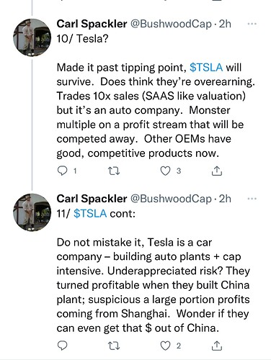
Task: Retweet the 10/ Tesla tweet
Action: [114, 171]
